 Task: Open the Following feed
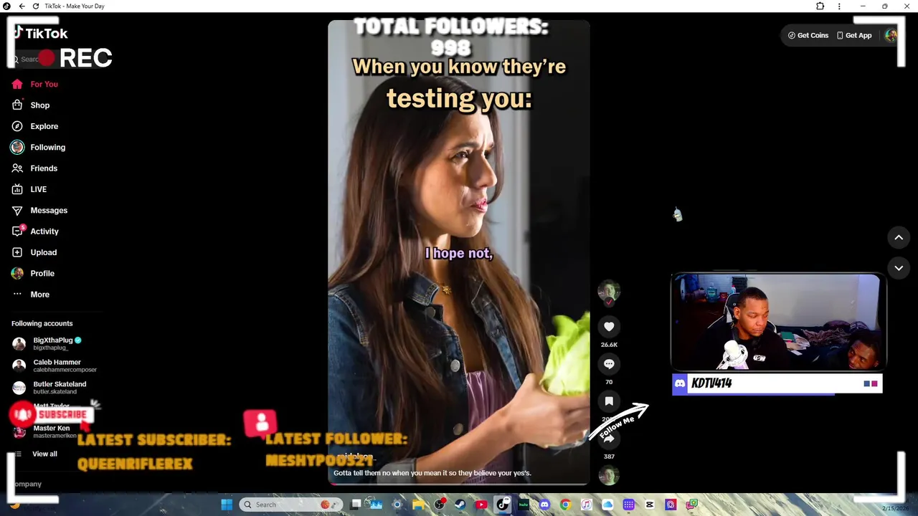pyautogui.click(x=47, y=147)
